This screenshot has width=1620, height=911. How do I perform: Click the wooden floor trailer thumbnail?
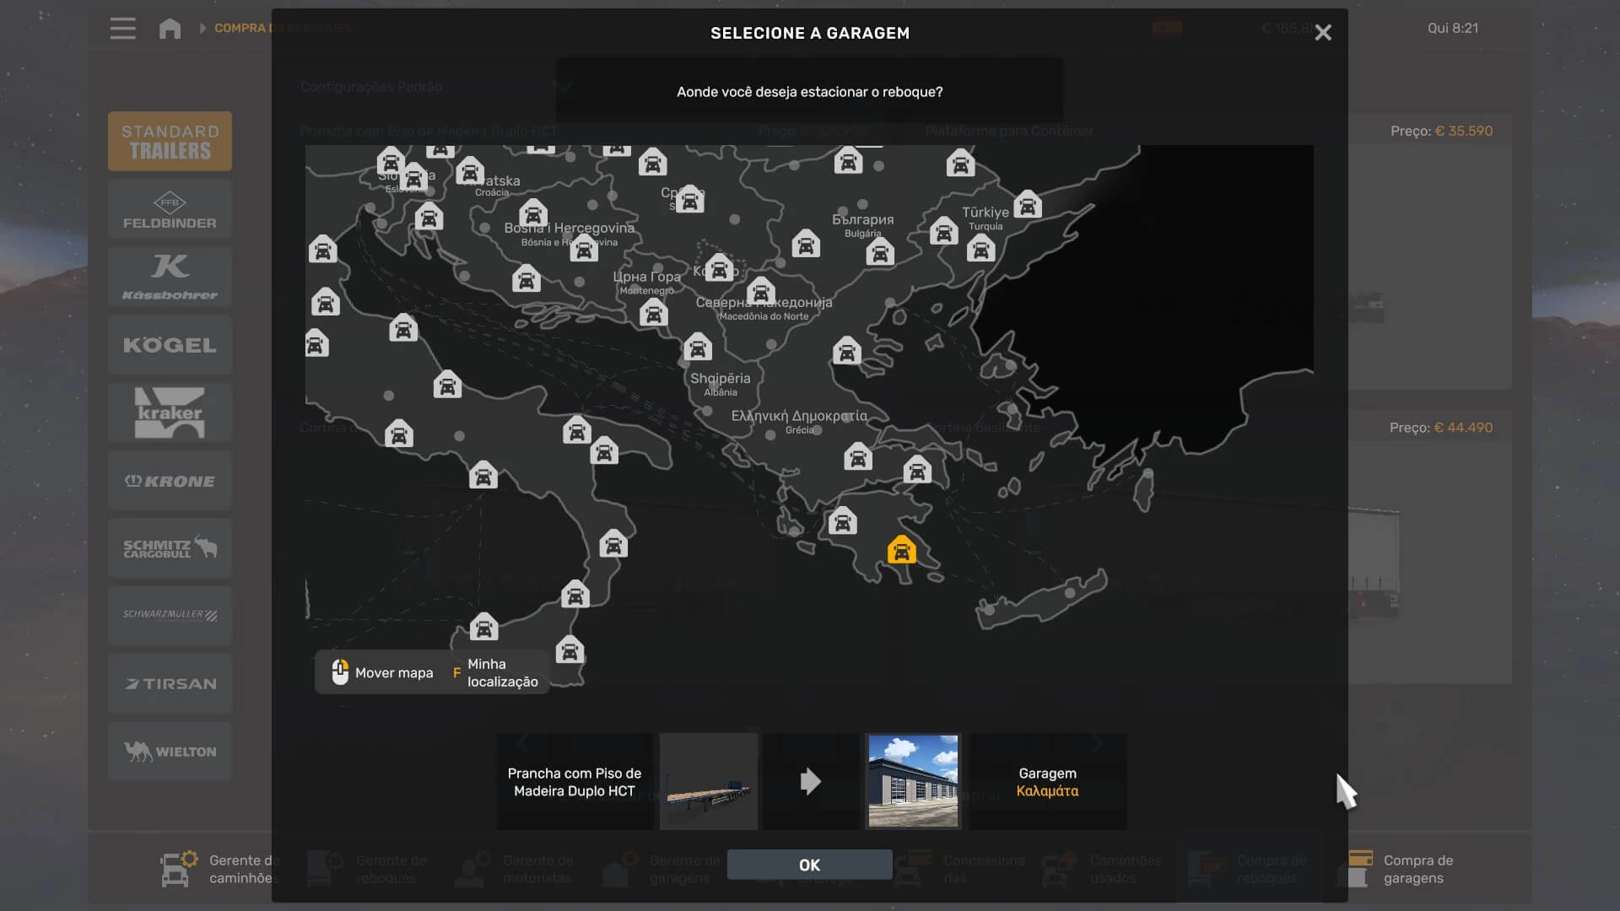(708, 781)
